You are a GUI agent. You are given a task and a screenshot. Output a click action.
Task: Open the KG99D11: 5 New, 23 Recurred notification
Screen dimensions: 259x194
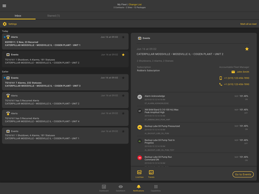click(65, 41)
